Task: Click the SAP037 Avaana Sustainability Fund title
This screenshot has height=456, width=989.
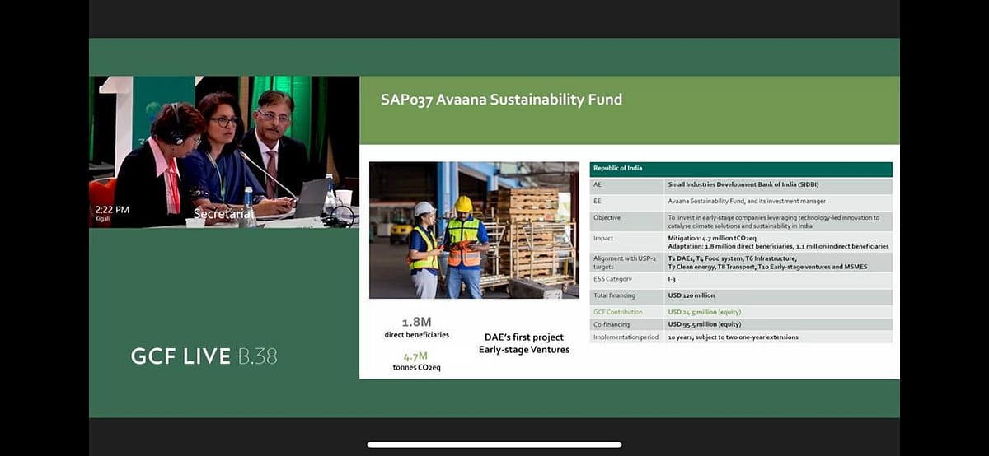Action: (501, 100)
